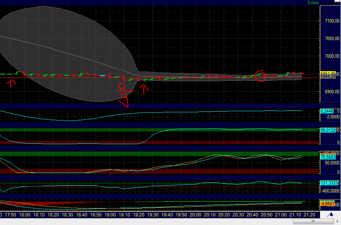This screenshot has width=341, height=225.
Task: Select the 5 mins timeframe label
Action: 313,3
